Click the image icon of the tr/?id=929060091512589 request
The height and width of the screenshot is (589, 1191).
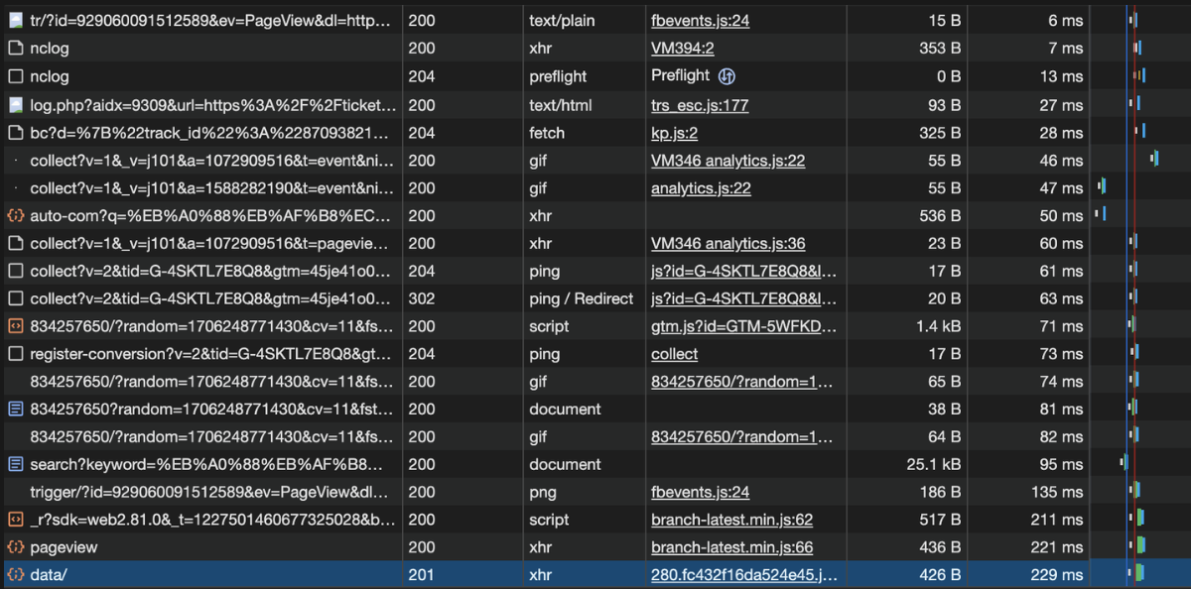pos(15,20)
